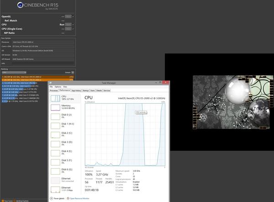This screenshot has height=202, width=274.
Task: Select the Disk 6 (G:) graph thumbnail
Action: click(55, 171)
